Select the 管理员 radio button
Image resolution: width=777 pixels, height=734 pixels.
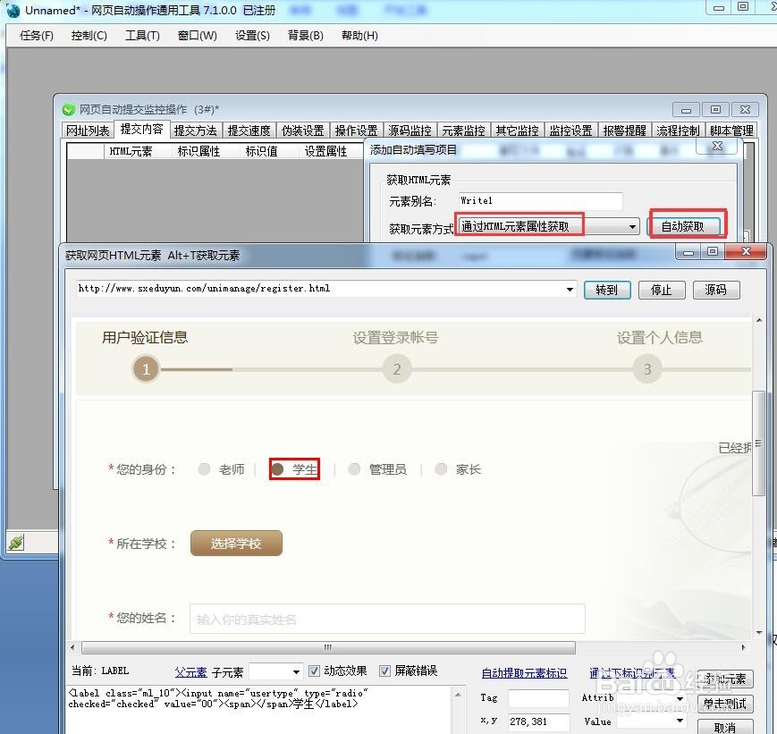(354, 468)
